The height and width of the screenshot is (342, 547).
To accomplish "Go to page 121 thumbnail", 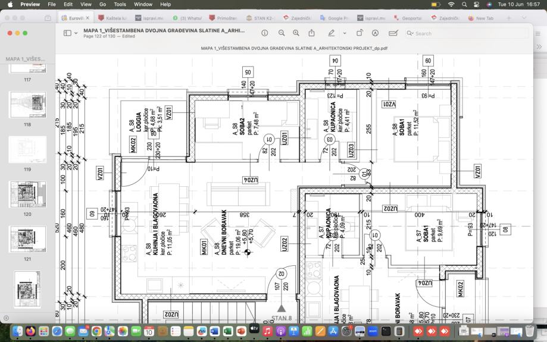I will (27, 239).
